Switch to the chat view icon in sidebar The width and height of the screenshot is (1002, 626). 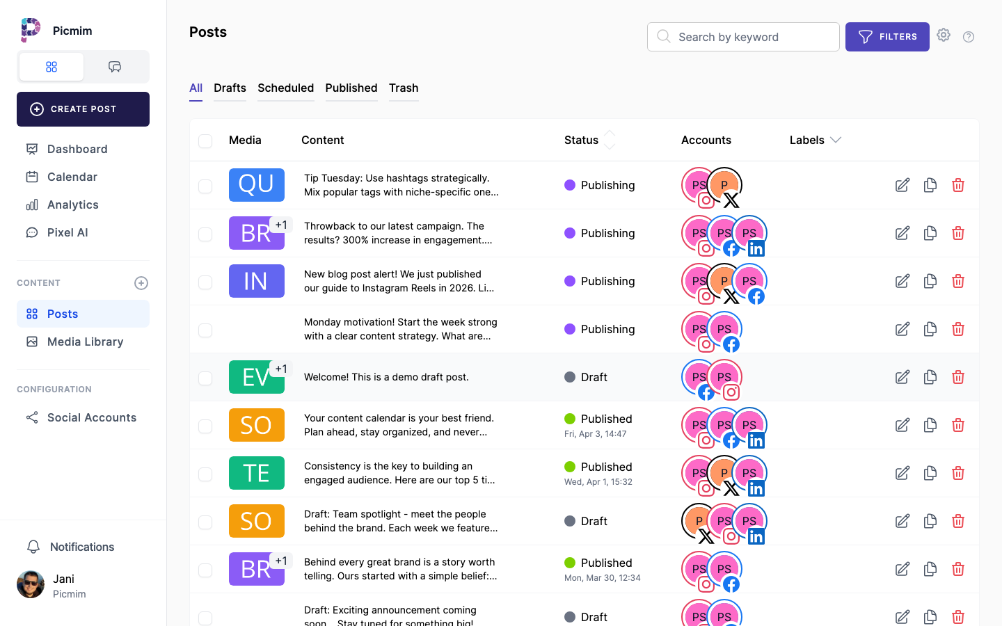(115, 67)
